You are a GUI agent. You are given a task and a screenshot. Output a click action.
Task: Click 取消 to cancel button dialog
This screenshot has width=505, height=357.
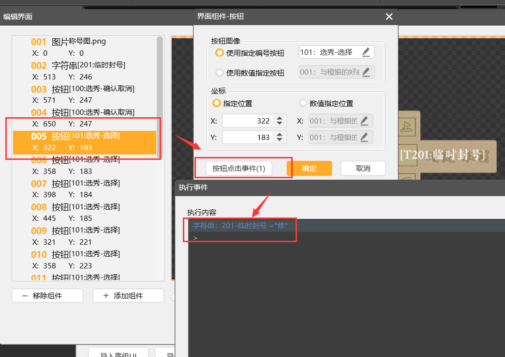pyautogui.click(x=363, y=168)
